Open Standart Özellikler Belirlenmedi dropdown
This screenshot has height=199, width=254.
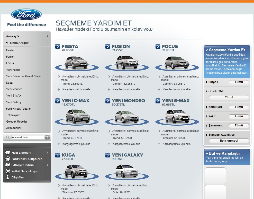229,141
